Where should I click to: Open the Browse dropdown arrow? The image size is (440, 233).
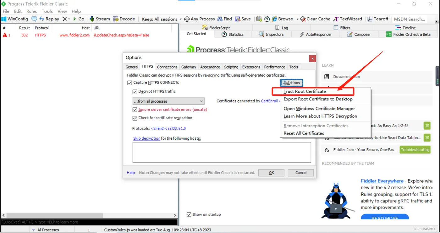[297, 19]
